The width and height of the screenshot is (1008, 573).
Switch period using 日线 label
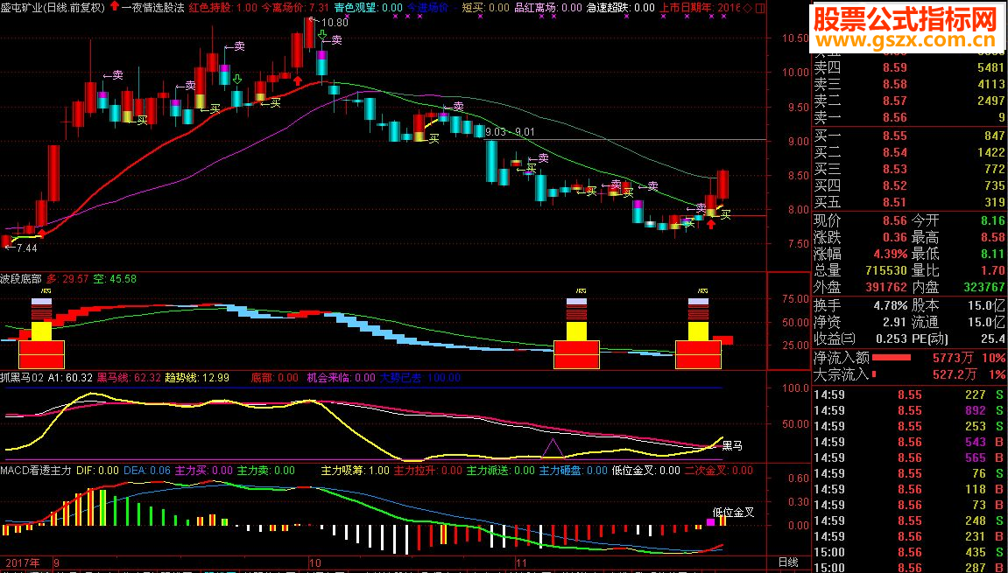click(788, 563)
